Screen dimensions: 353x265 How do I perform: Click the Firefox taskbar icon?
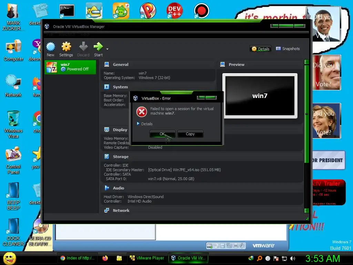tap(105, 258)
